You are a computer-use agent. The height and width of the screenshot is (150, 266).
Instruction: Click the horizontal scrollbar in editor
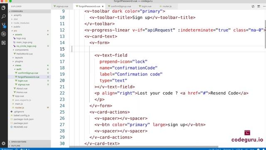(x=144, y=147)
